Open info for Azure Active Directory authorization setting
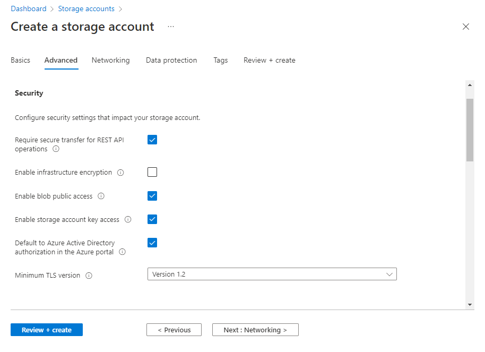The height and width of the screenshot is (352, 485). 122,252
